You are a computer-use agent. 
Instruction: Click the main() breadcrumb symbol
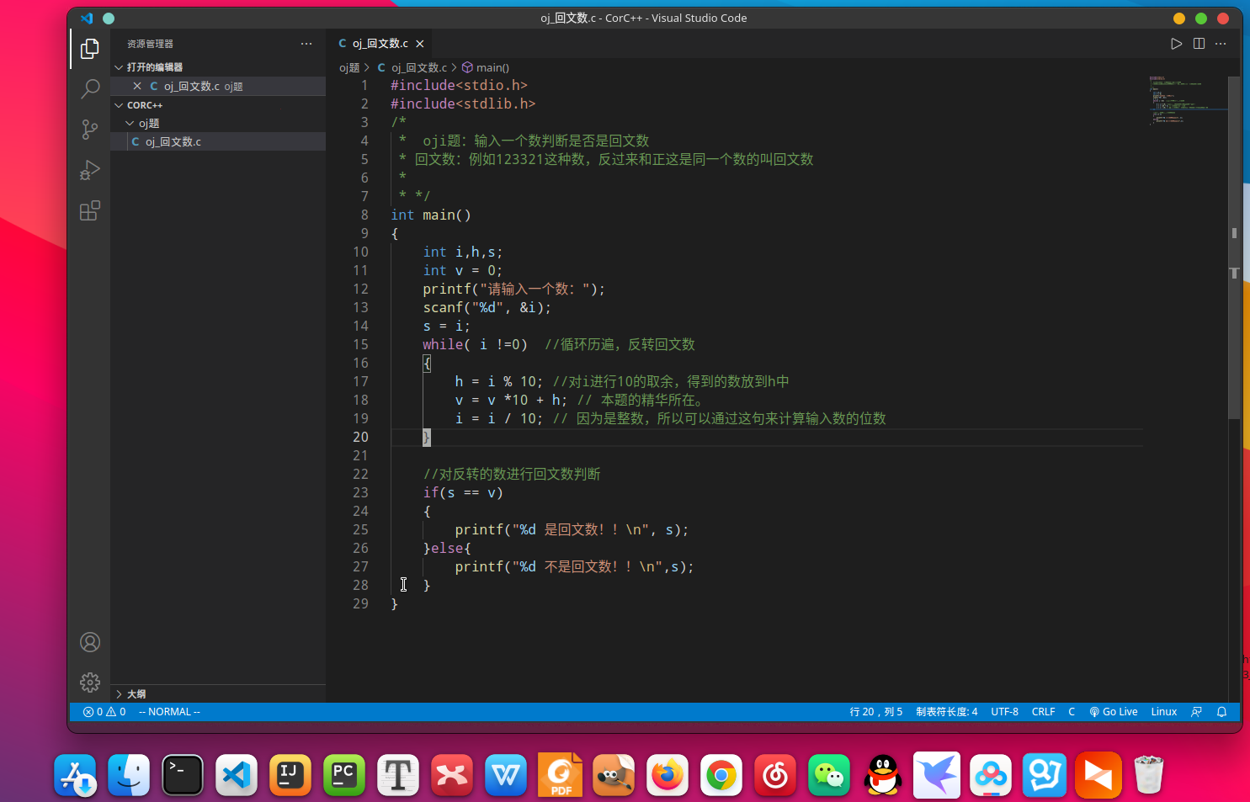coord(486,67)
